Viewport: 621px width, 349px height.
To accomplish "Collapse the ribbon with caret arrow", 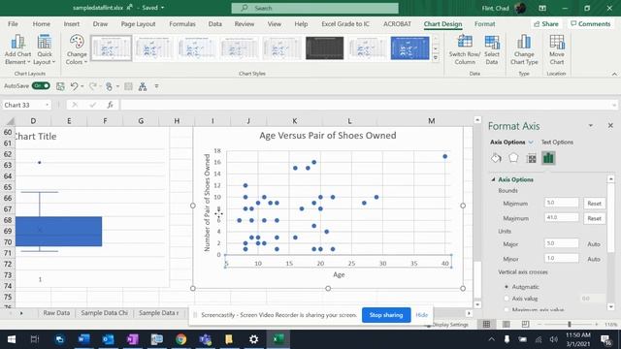I will pyautogui.click(x=614, y=74).
